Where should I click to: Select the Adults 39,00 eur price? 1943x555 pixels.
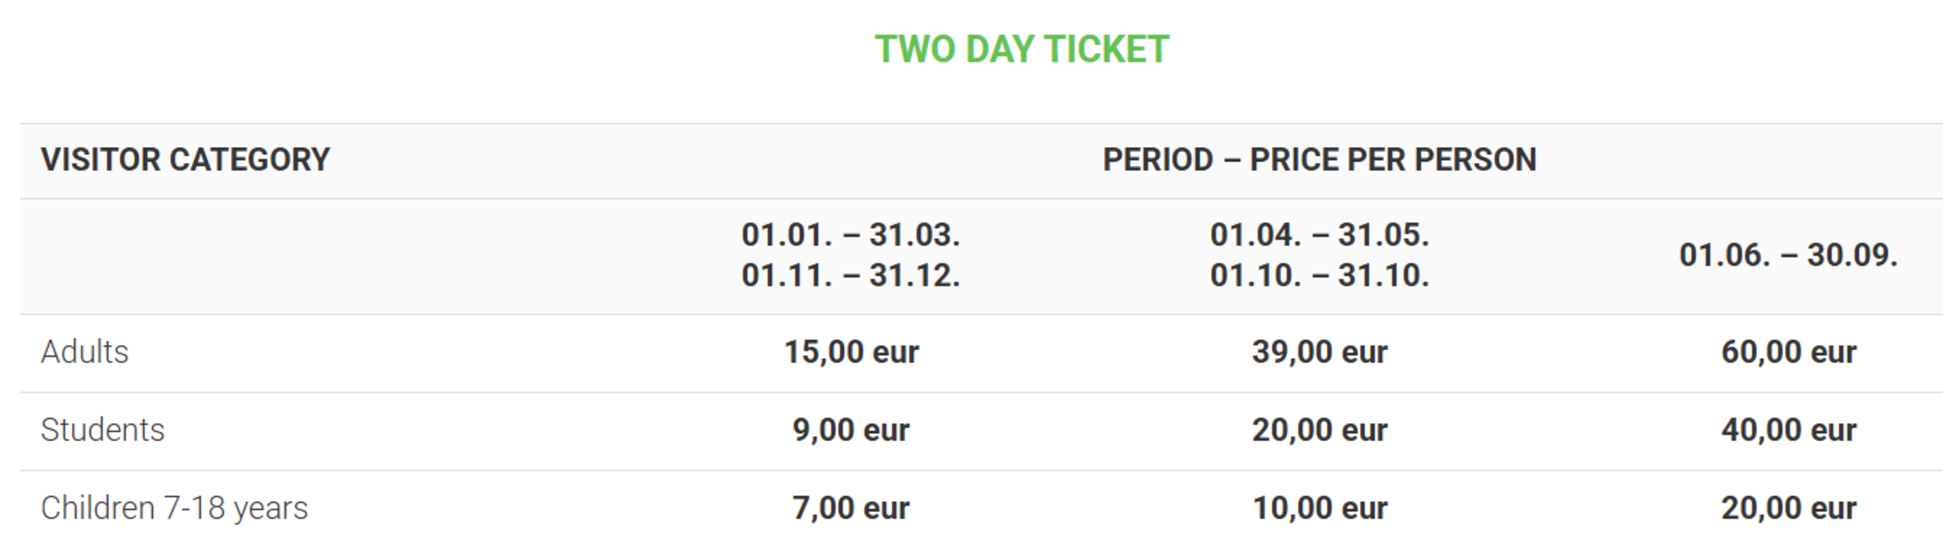[x=1319, y=352]
